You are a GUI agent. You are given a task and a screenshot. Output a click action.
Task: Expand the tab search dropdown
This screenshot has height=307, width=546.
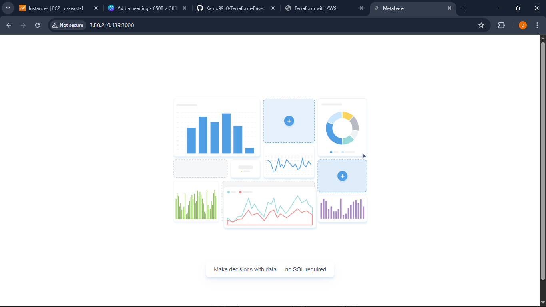[x=8, y=8]
